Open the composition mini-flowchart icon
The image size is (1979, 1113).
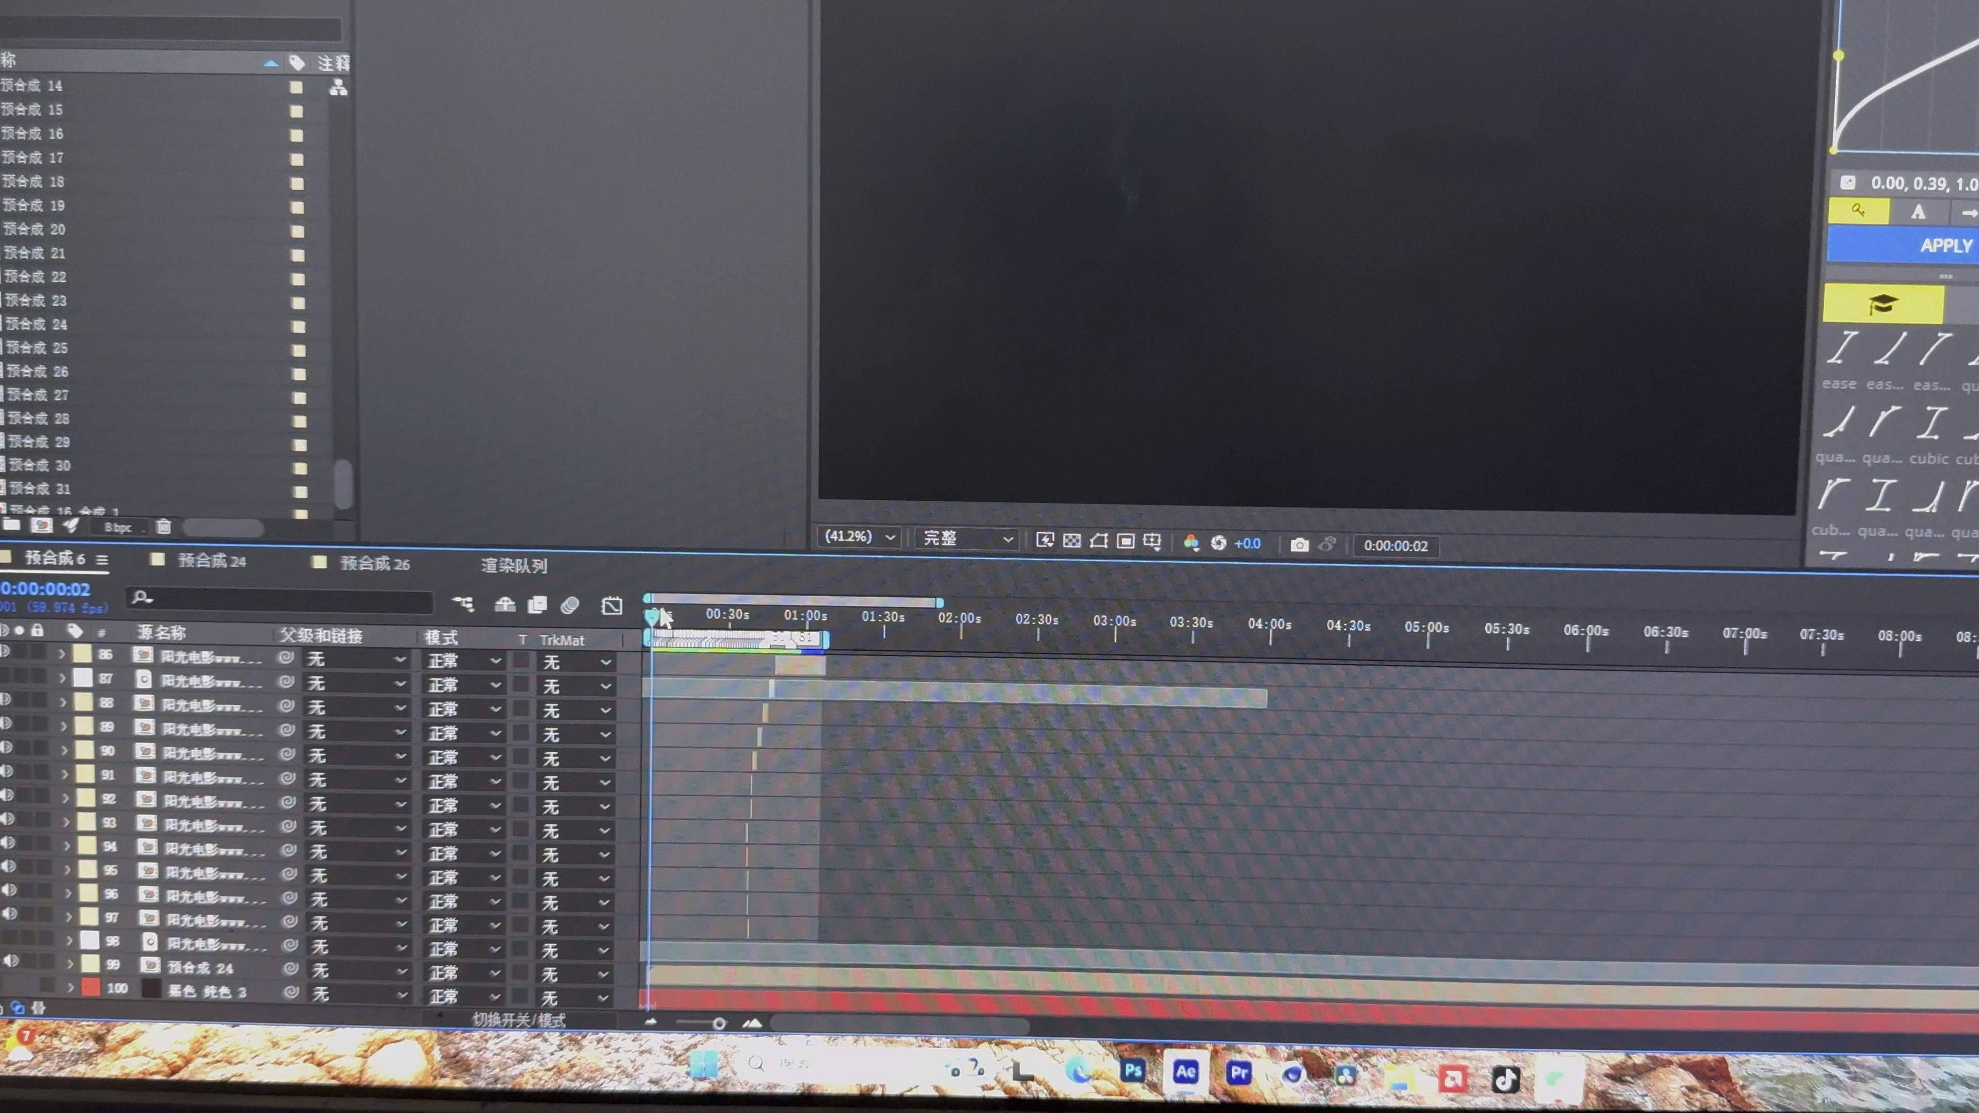[x=462, y=604]
